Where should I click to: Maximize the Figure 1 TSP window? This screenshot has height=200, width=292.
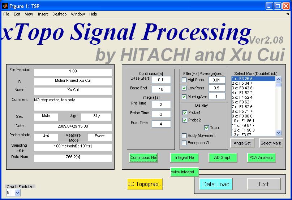pyautogui.click(x=278, y=6)
